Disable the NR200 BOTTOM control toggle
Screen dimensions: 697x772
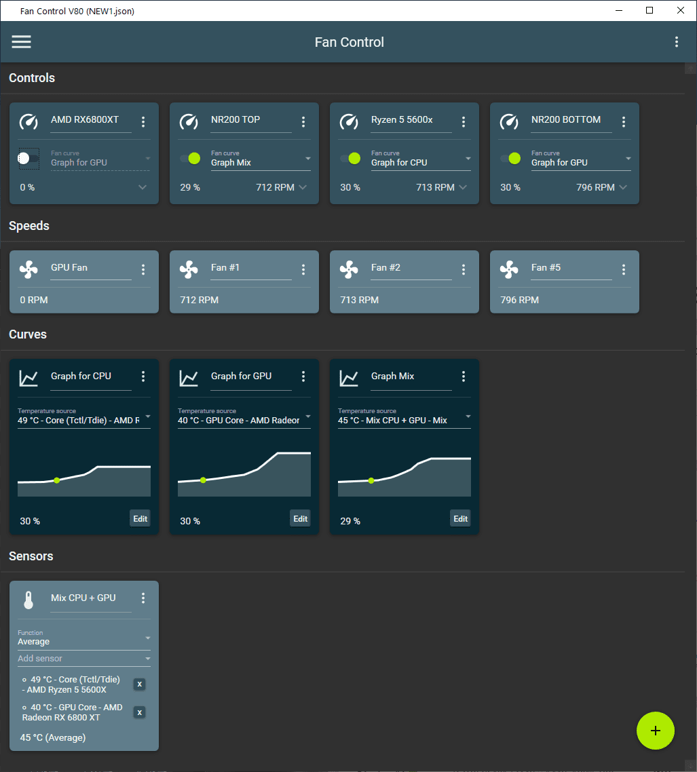pos(510,159)
